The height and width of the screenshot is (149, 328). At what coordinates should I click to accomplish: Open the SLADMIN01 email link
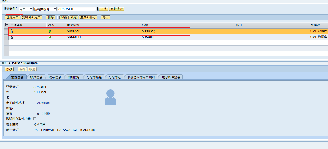42,103
